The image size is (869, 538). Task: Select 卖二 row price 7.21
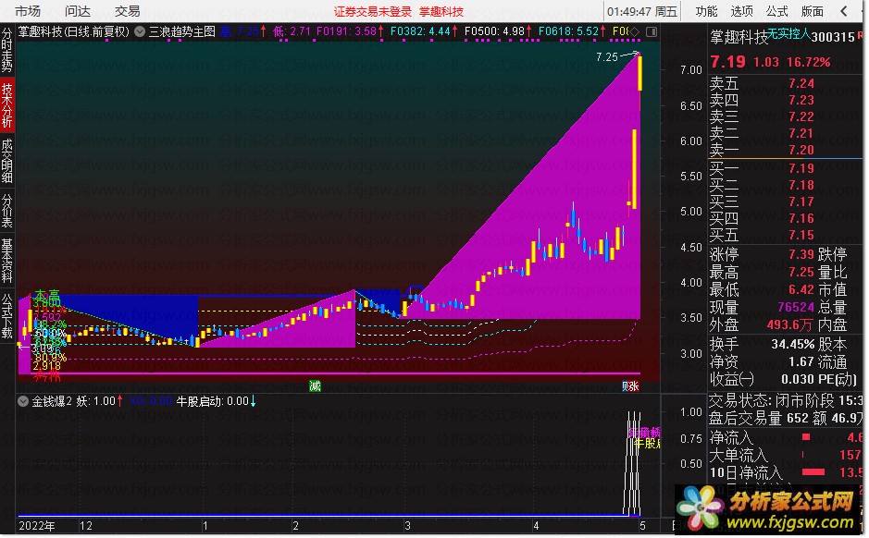pos(801,133)
